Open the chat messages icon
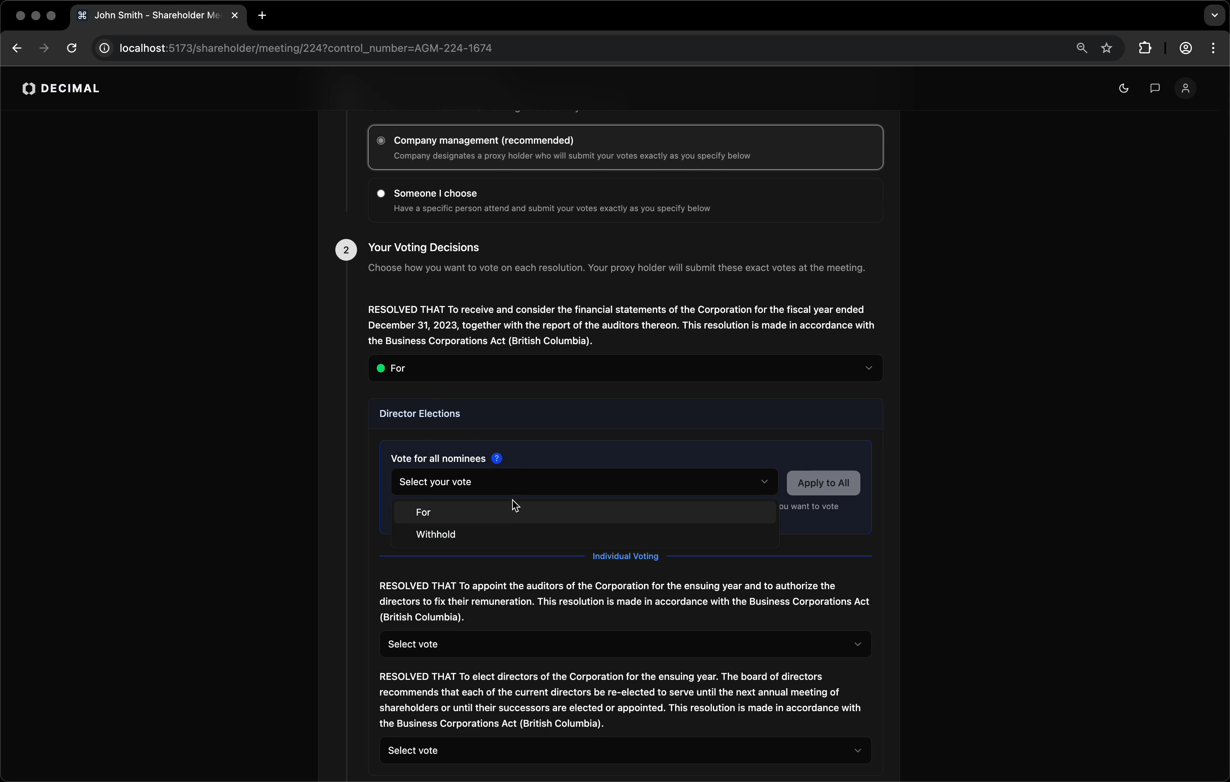 pyautogui.click(x=1155, y=88)
